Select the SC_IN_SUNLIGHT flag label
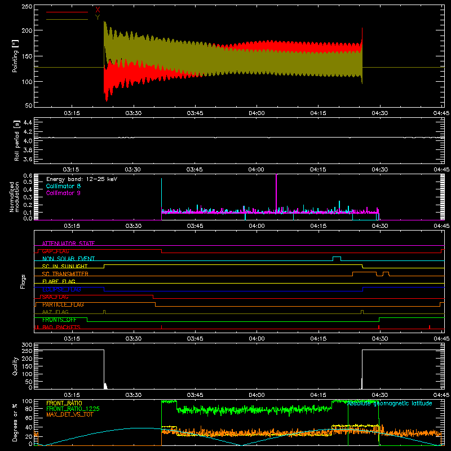 click(65, 266)
